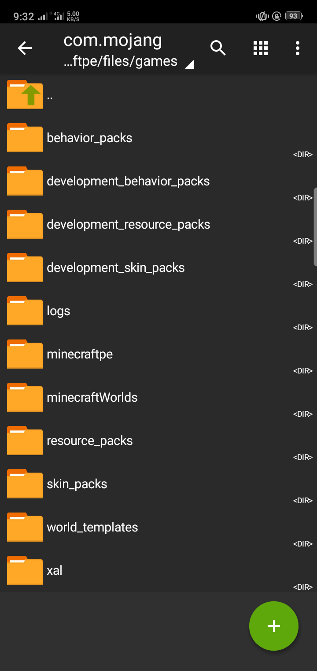Tap the back arrow icon
The image size is (317, 671).
click(x=25, y=48)
